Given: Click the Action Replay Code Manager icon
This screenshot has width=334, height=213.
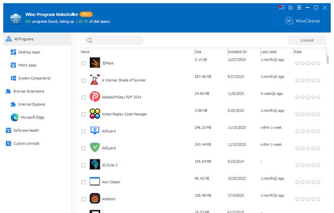Looking at the screenshot, I should click(95, 114).
